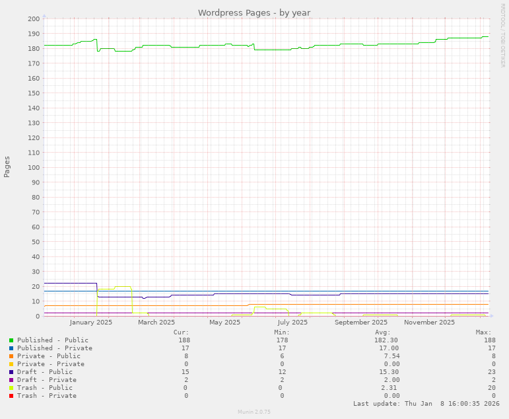509x419 pixels.
Task: Click the Trash - Public average 2.31
Action: [x=389, y=387]
